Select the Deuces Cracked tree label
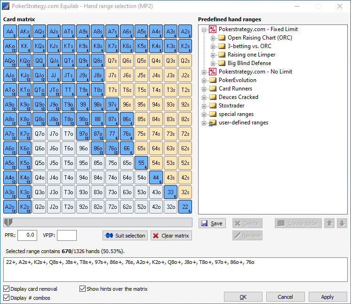The height and width of the screenshot is (304, 351). (239, 97)
